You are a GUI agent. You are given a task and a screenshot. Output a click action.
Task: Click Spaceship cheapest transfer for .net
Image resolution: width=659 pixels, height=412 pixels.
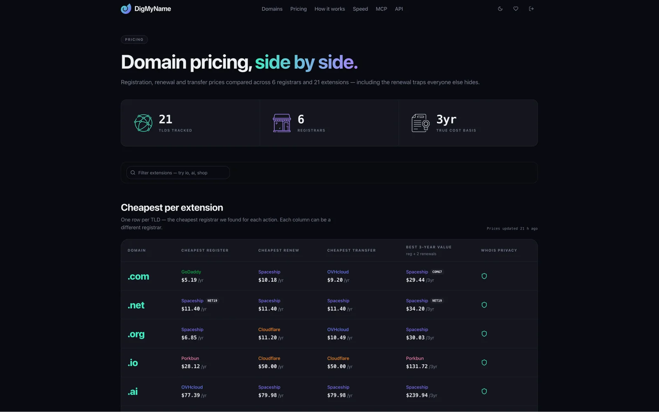tap(338, 301)
